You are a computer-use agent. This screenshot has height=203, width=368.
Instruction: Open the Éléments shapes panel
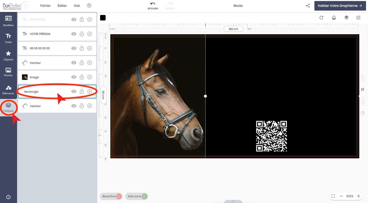pos(8,90)
